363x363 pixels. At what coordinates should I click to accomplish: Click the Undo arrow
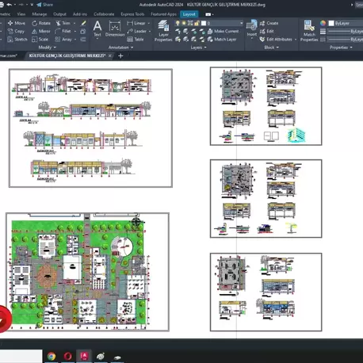click(10, 5)
